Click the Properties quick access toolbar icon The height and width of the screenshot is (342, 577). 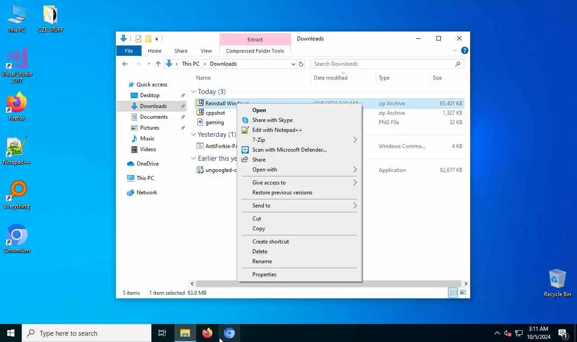pos(138,39)
